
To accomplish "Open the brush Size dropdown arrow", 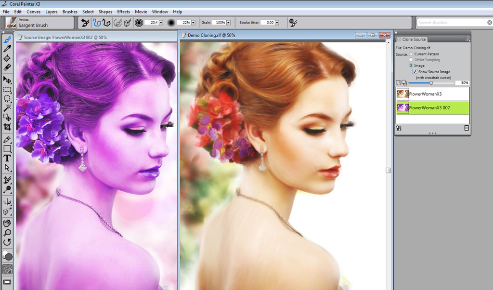I will 160,22.
